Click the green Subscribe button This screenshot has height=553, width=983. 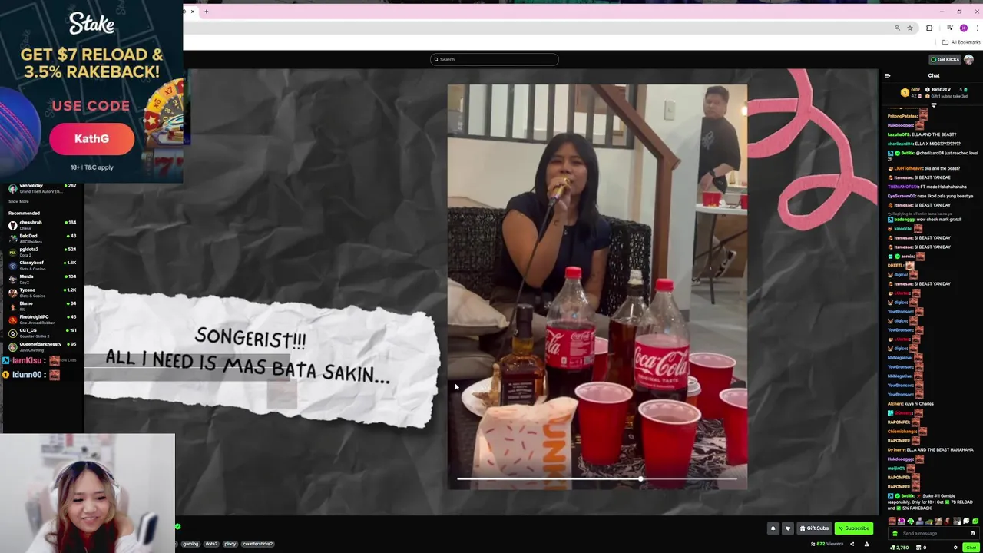click(x=854, y=528)
